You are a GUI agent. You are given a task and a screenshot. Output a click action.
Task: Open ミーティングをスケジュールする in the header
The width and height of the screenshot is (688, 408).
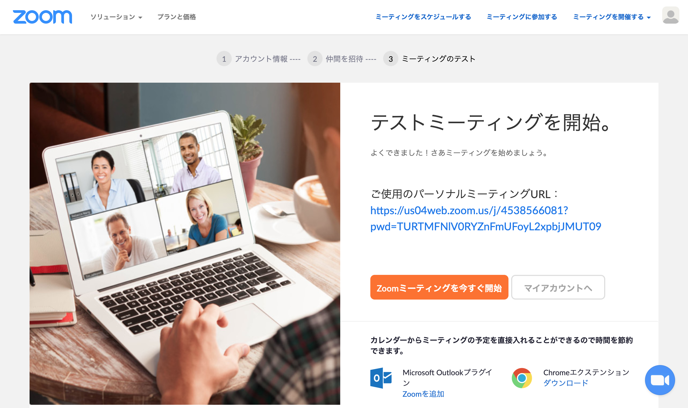pos(423,17)
